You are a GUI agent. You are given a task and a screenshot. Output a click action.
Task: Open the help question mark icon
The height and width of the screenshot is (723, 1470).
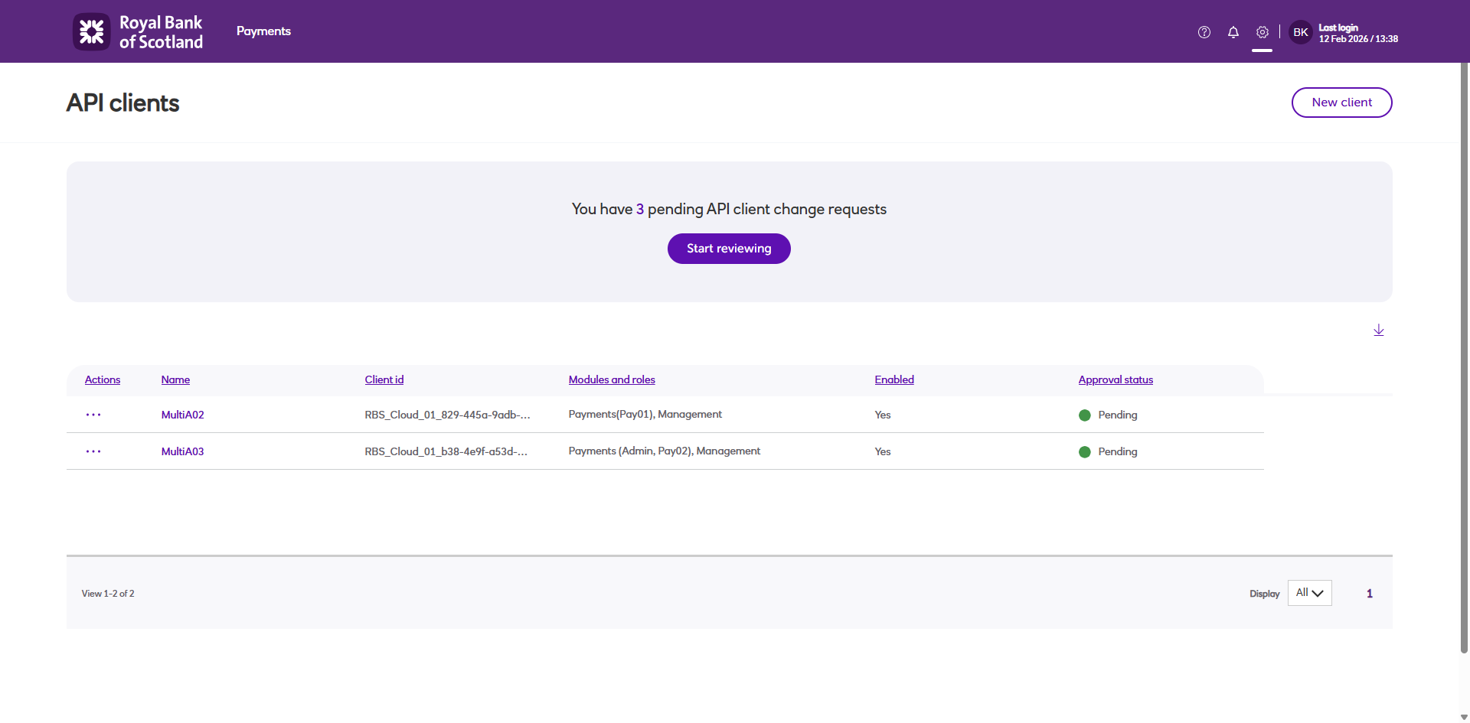1204,32
